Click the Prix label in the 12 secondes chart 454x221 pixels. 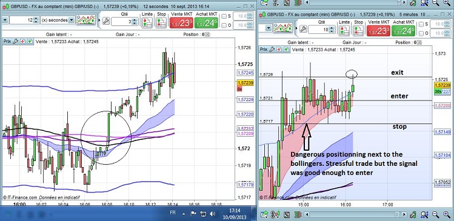(7, 41)
